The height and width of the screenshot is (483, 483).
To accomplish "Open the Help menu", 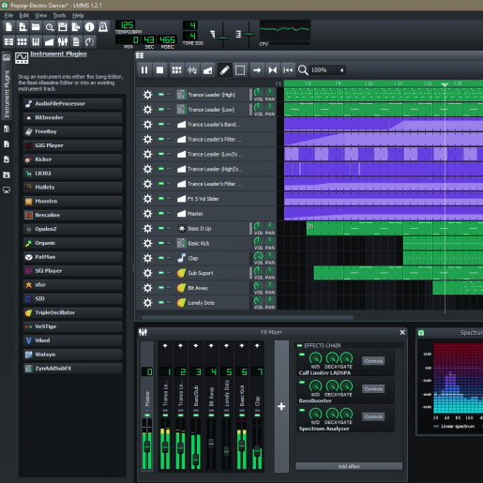I will (78, 15).
